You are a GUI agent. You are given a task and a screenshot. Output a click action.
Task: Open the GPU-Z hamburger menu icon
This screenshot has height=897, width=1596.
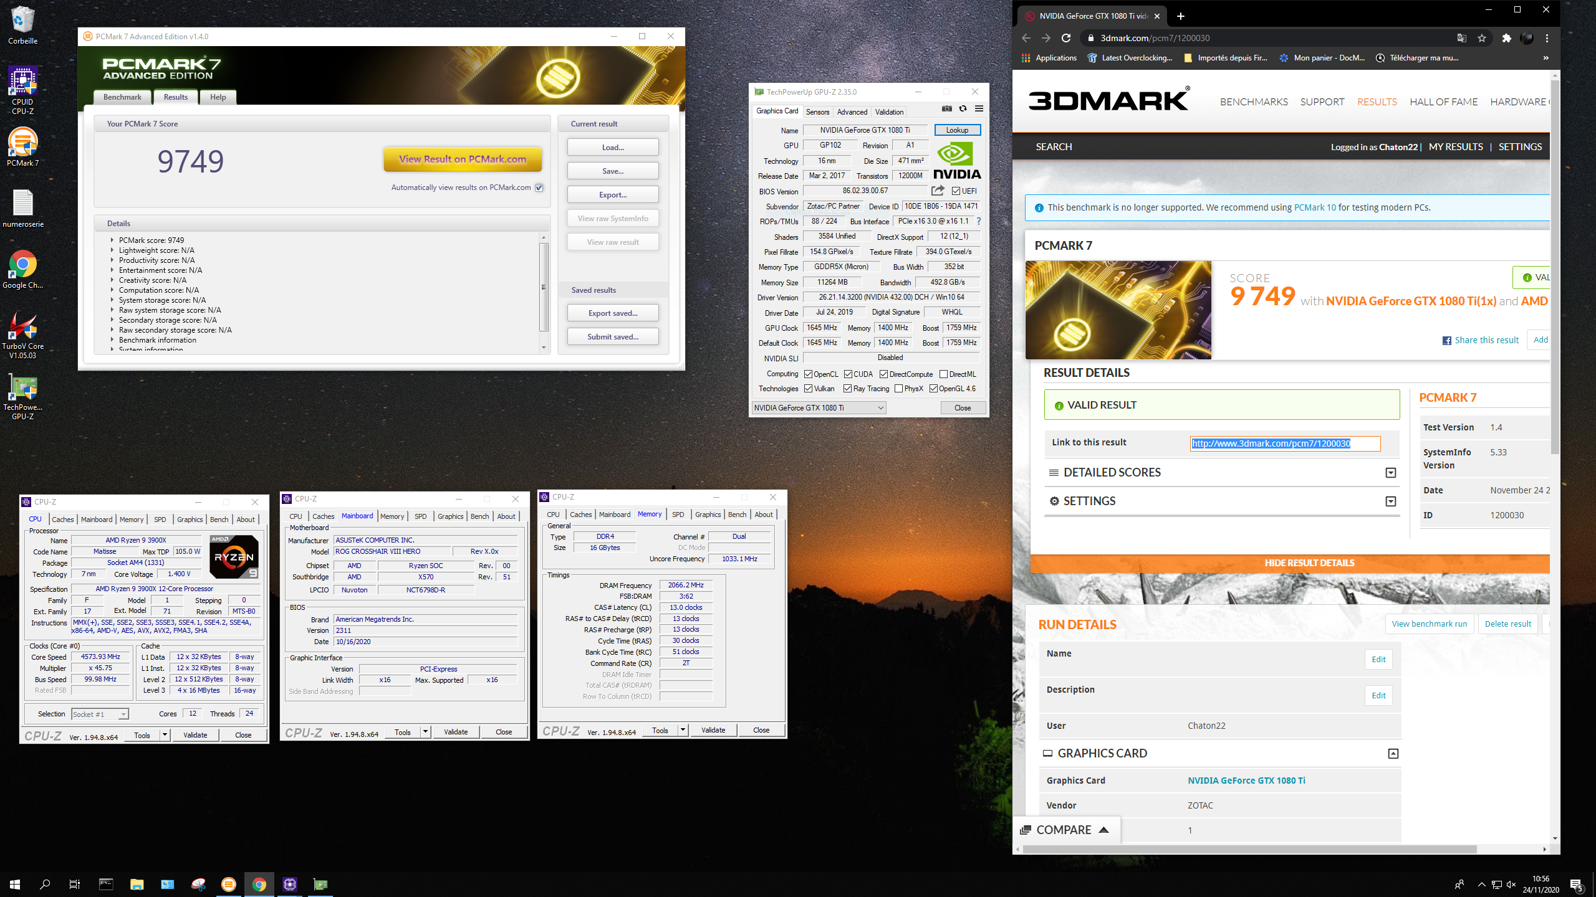pos(979,109)
